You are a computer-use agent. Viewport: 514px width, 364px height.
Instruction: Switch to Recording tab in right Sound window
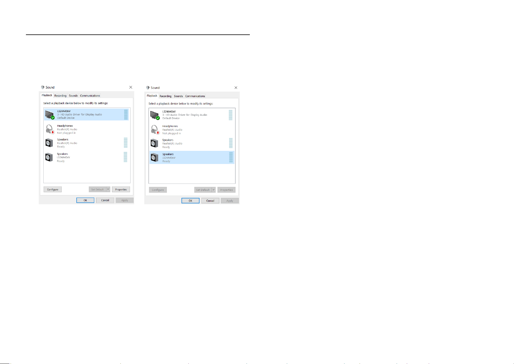click(x=166, y=96)
